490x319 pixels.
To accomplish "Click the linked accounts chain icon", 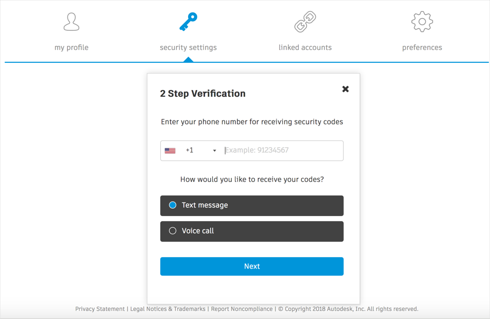I will [305, 22].
